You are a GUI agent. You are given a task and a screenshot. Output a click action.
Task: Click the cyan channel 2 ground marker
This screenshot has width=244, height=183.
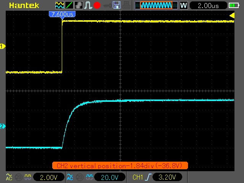[3, 126]
